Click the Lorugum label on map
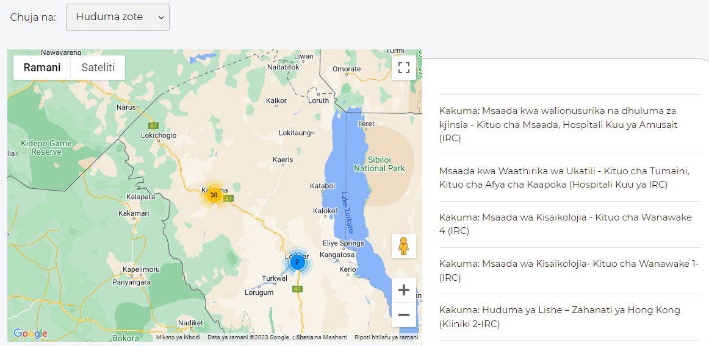 (259, 293)
